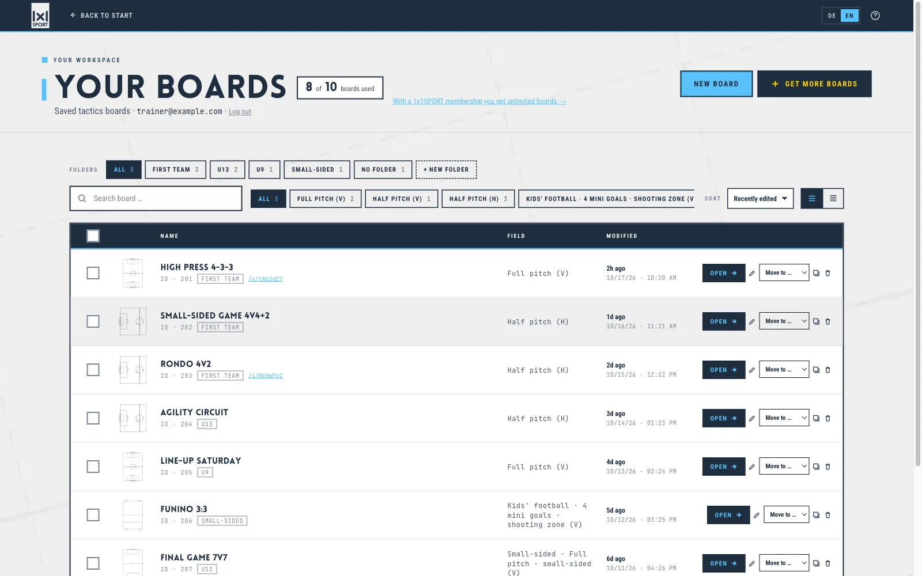This screenshot has width=922, height=576.
Task: Edit the Rondo 4v2 board name
Action: [752, 370]
